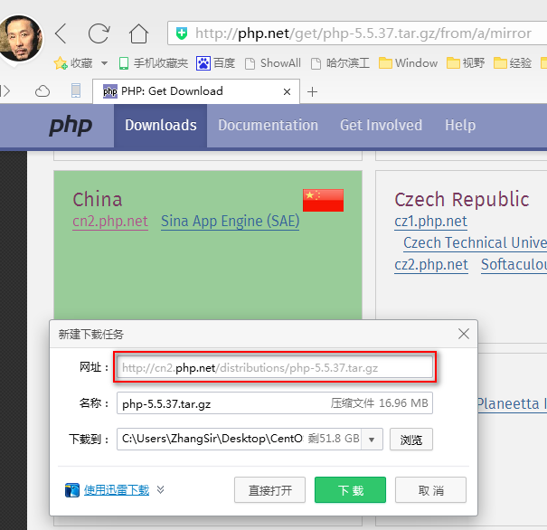Click the download path field
This screenshot has height=530, width=547.
[x=240, y=439]
